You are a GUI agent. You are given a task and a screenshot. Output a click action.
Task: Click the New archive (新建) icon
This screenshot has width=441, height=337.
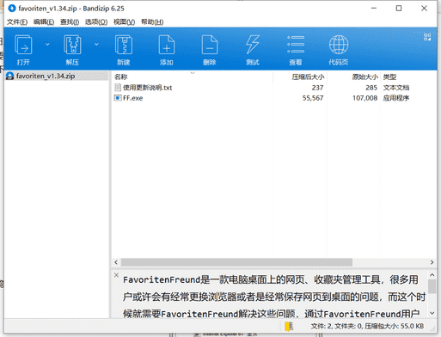point(124,45)
